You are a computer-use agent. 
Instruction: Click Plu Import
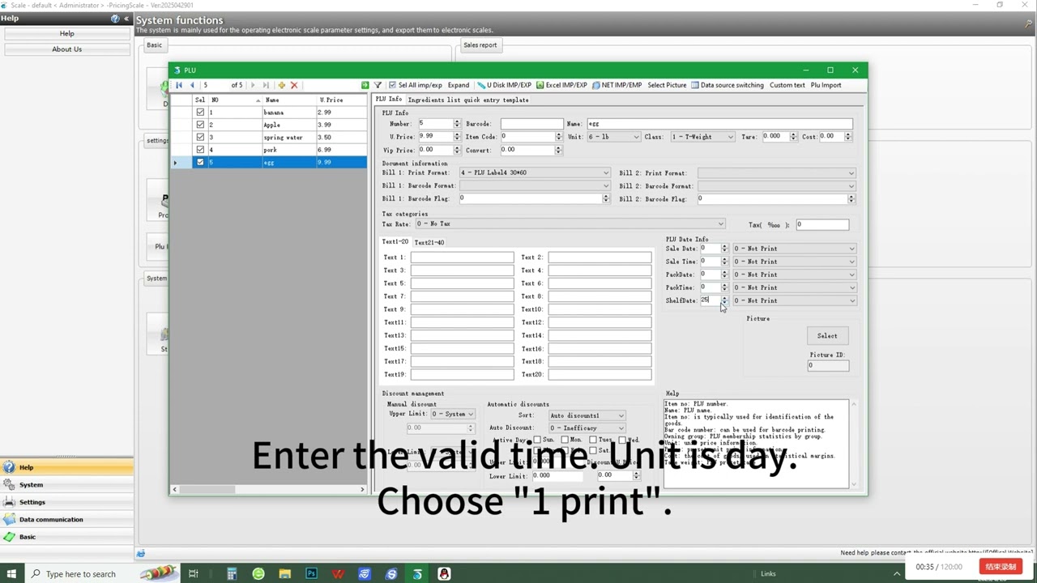[x=826, y=85]
